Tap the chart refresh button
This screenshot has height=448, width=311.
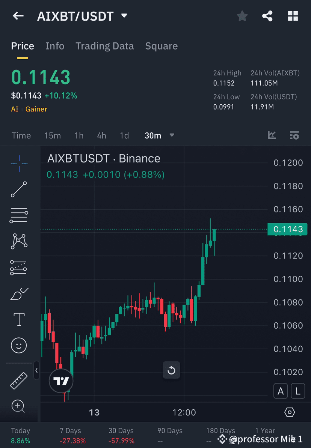[x=171, y=370]
